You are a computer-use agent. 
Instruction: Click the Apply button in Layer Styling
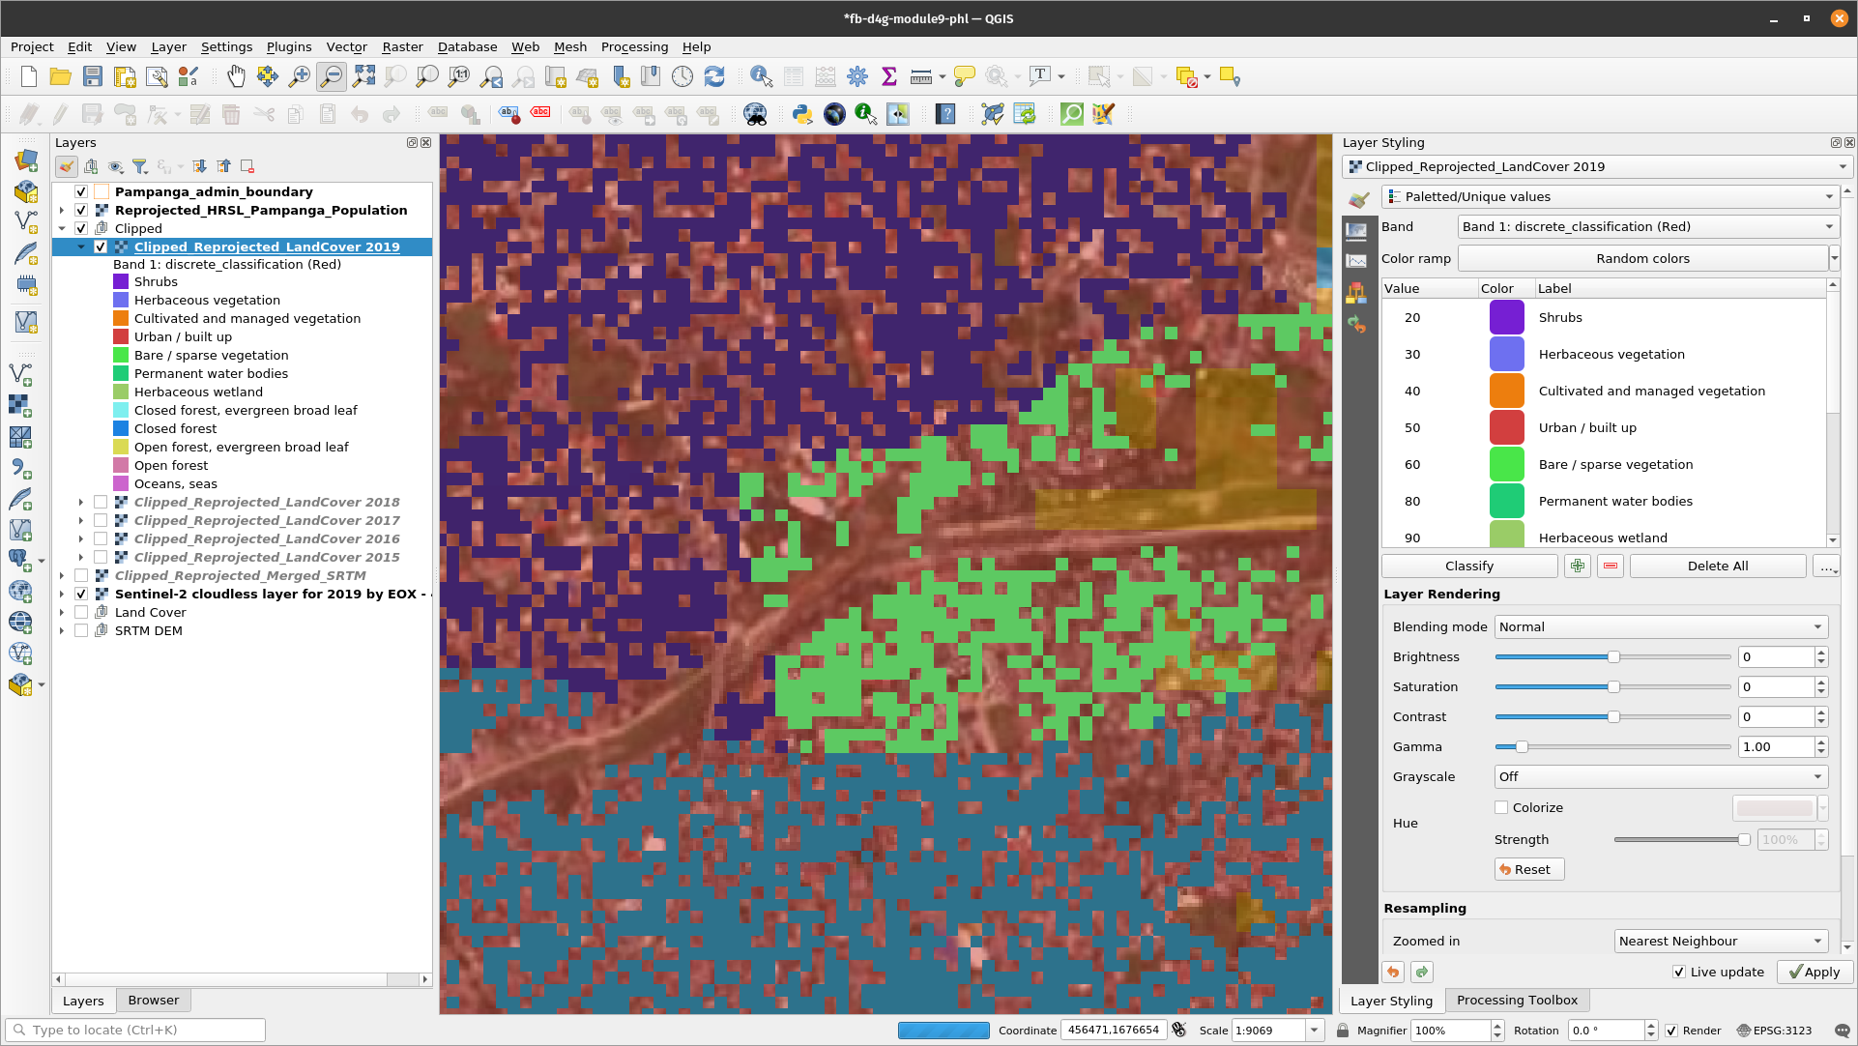(x=1814, y=971)
